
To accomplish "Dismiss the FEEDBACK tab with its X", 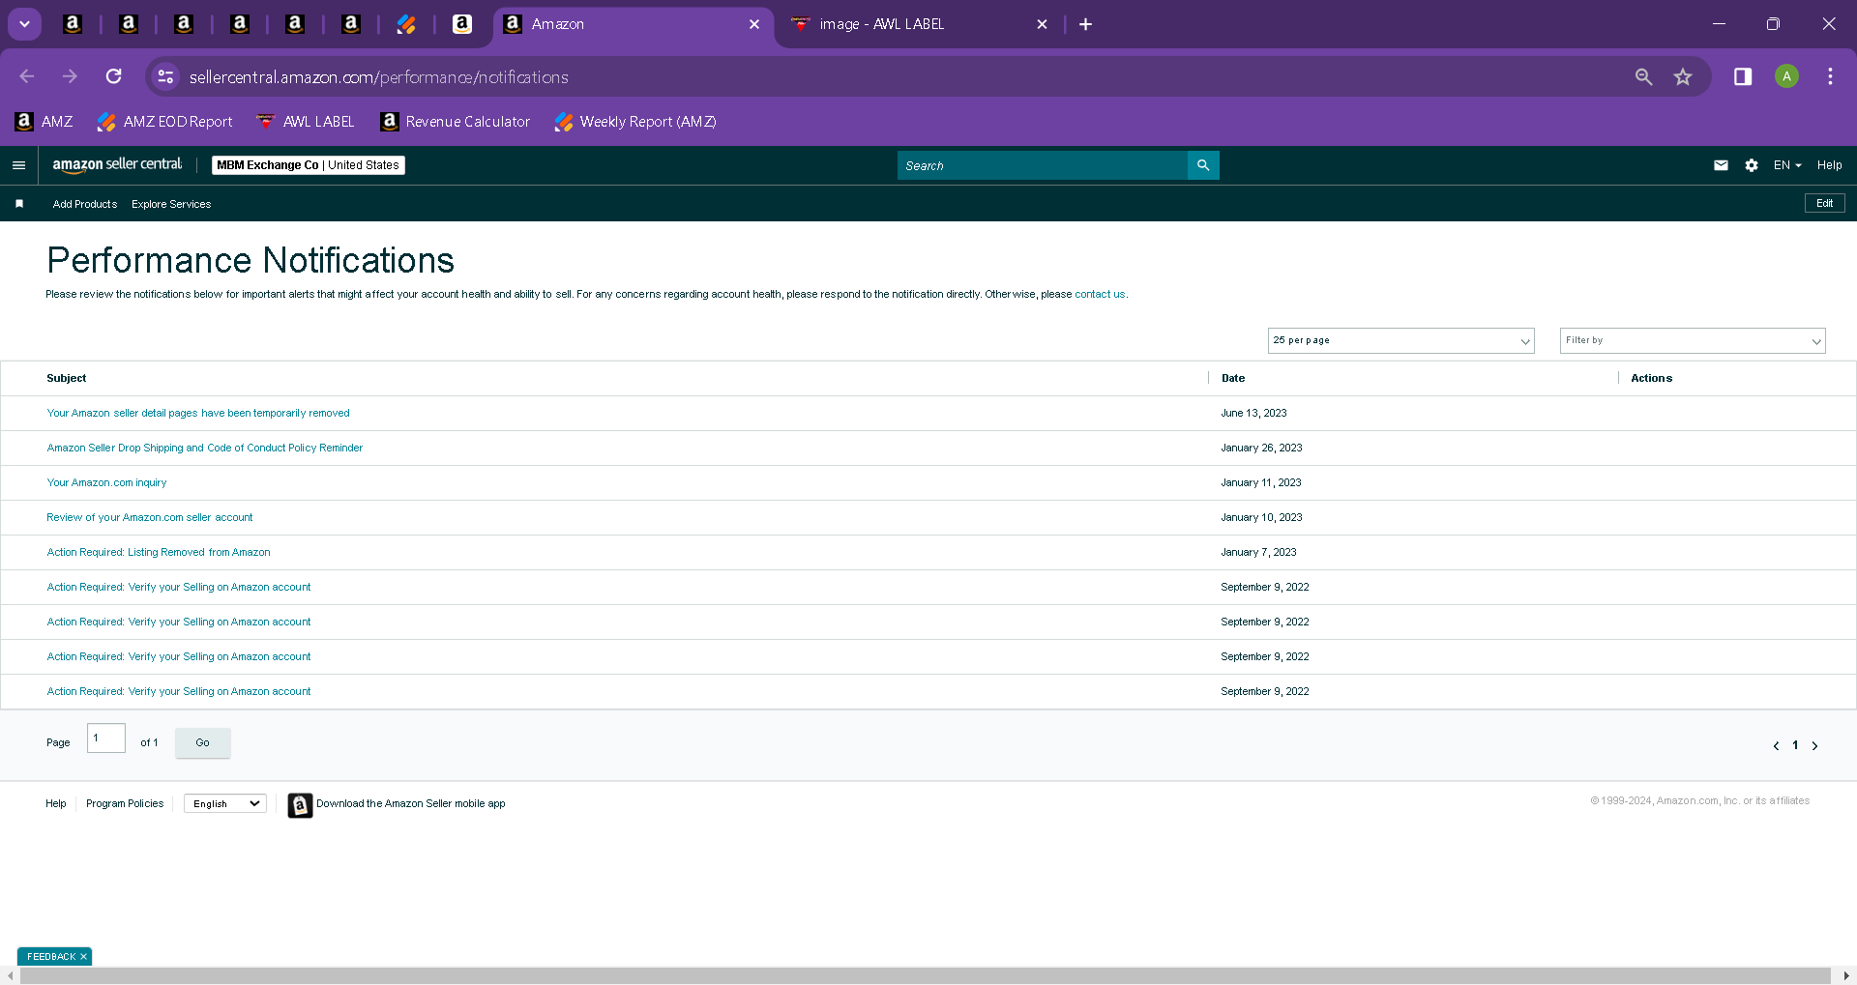I will point(84,957).
